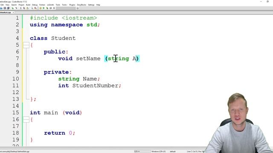Open the Help menu
The image size is (273, 153).
98,5
